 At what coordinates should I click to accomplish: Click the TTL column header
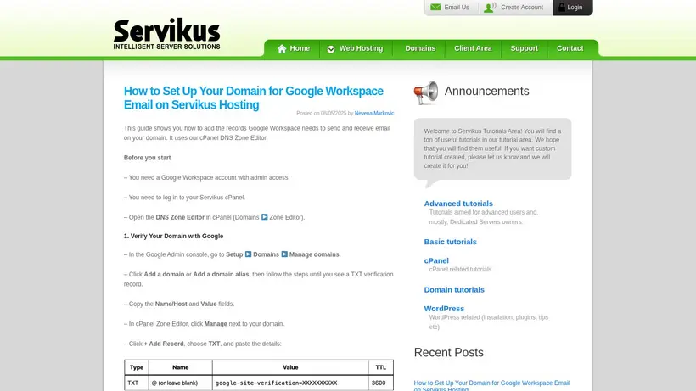(381, 367)
